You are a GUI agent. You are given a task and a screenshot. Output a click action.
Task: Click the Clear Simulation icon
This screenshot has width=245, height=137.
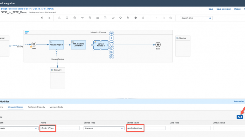click(164, 18)
